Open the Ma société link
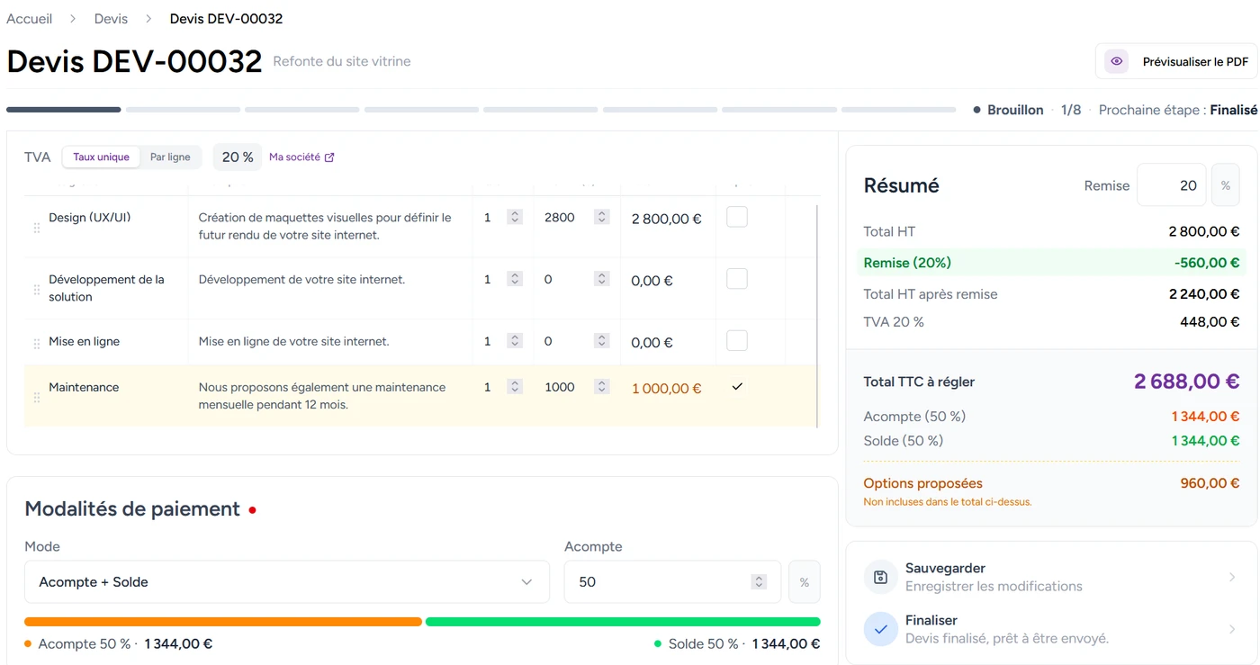The height and width of the screenshot is (665, 1260). [x=301, y=157]
